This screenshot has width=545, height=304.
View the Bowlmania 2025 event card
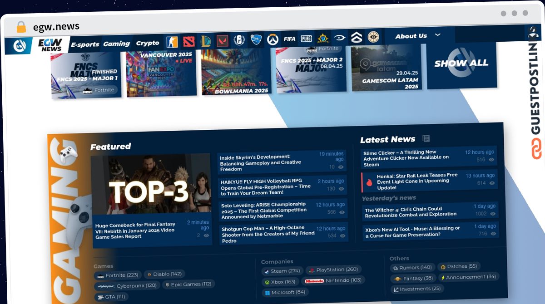point(236,72)
